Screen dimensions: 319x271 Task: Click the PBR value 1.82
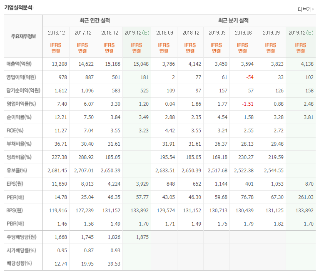coord(279,224)
